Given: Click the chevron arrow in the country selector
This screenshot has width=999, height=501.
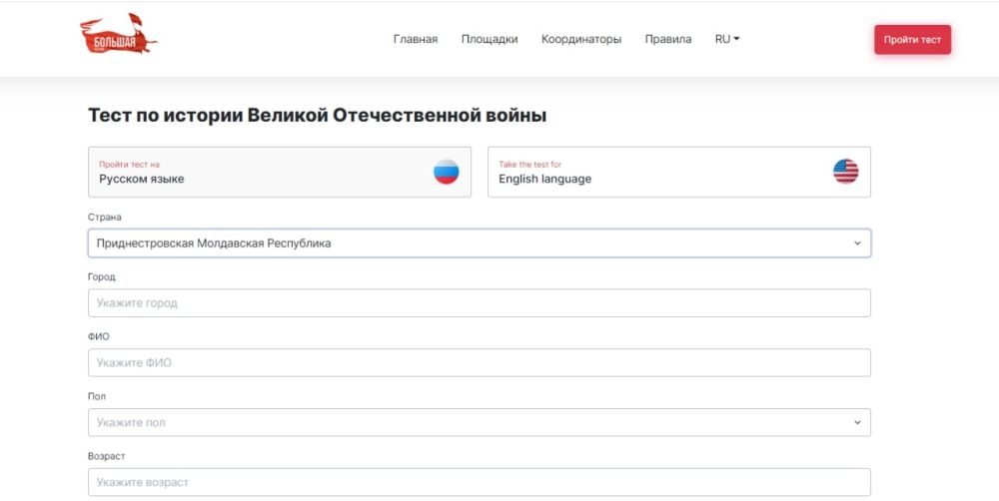Looking at the screenshot, I should [x=856, y=244].
